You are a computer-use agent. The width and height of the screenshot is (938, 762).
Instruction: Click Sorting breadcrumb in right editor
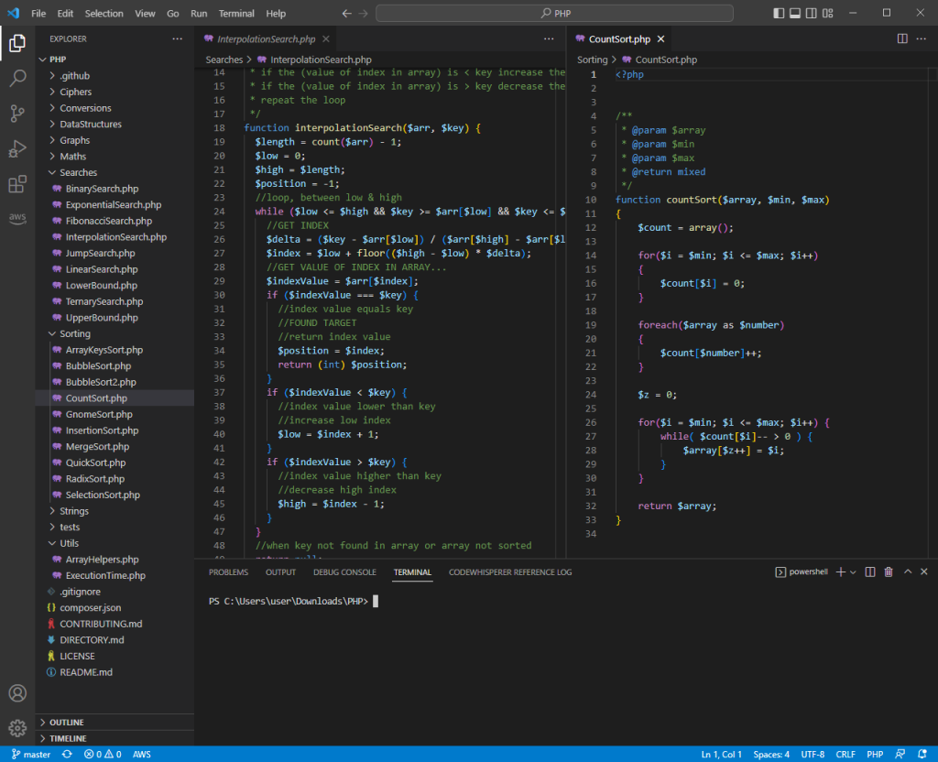tap(592, 60)
